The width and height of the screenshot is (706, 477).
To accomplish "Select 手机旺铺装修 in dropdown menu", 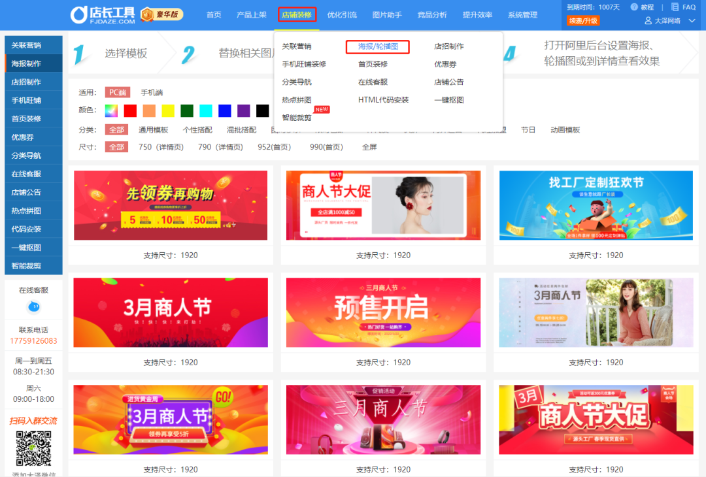I will 304,64.
